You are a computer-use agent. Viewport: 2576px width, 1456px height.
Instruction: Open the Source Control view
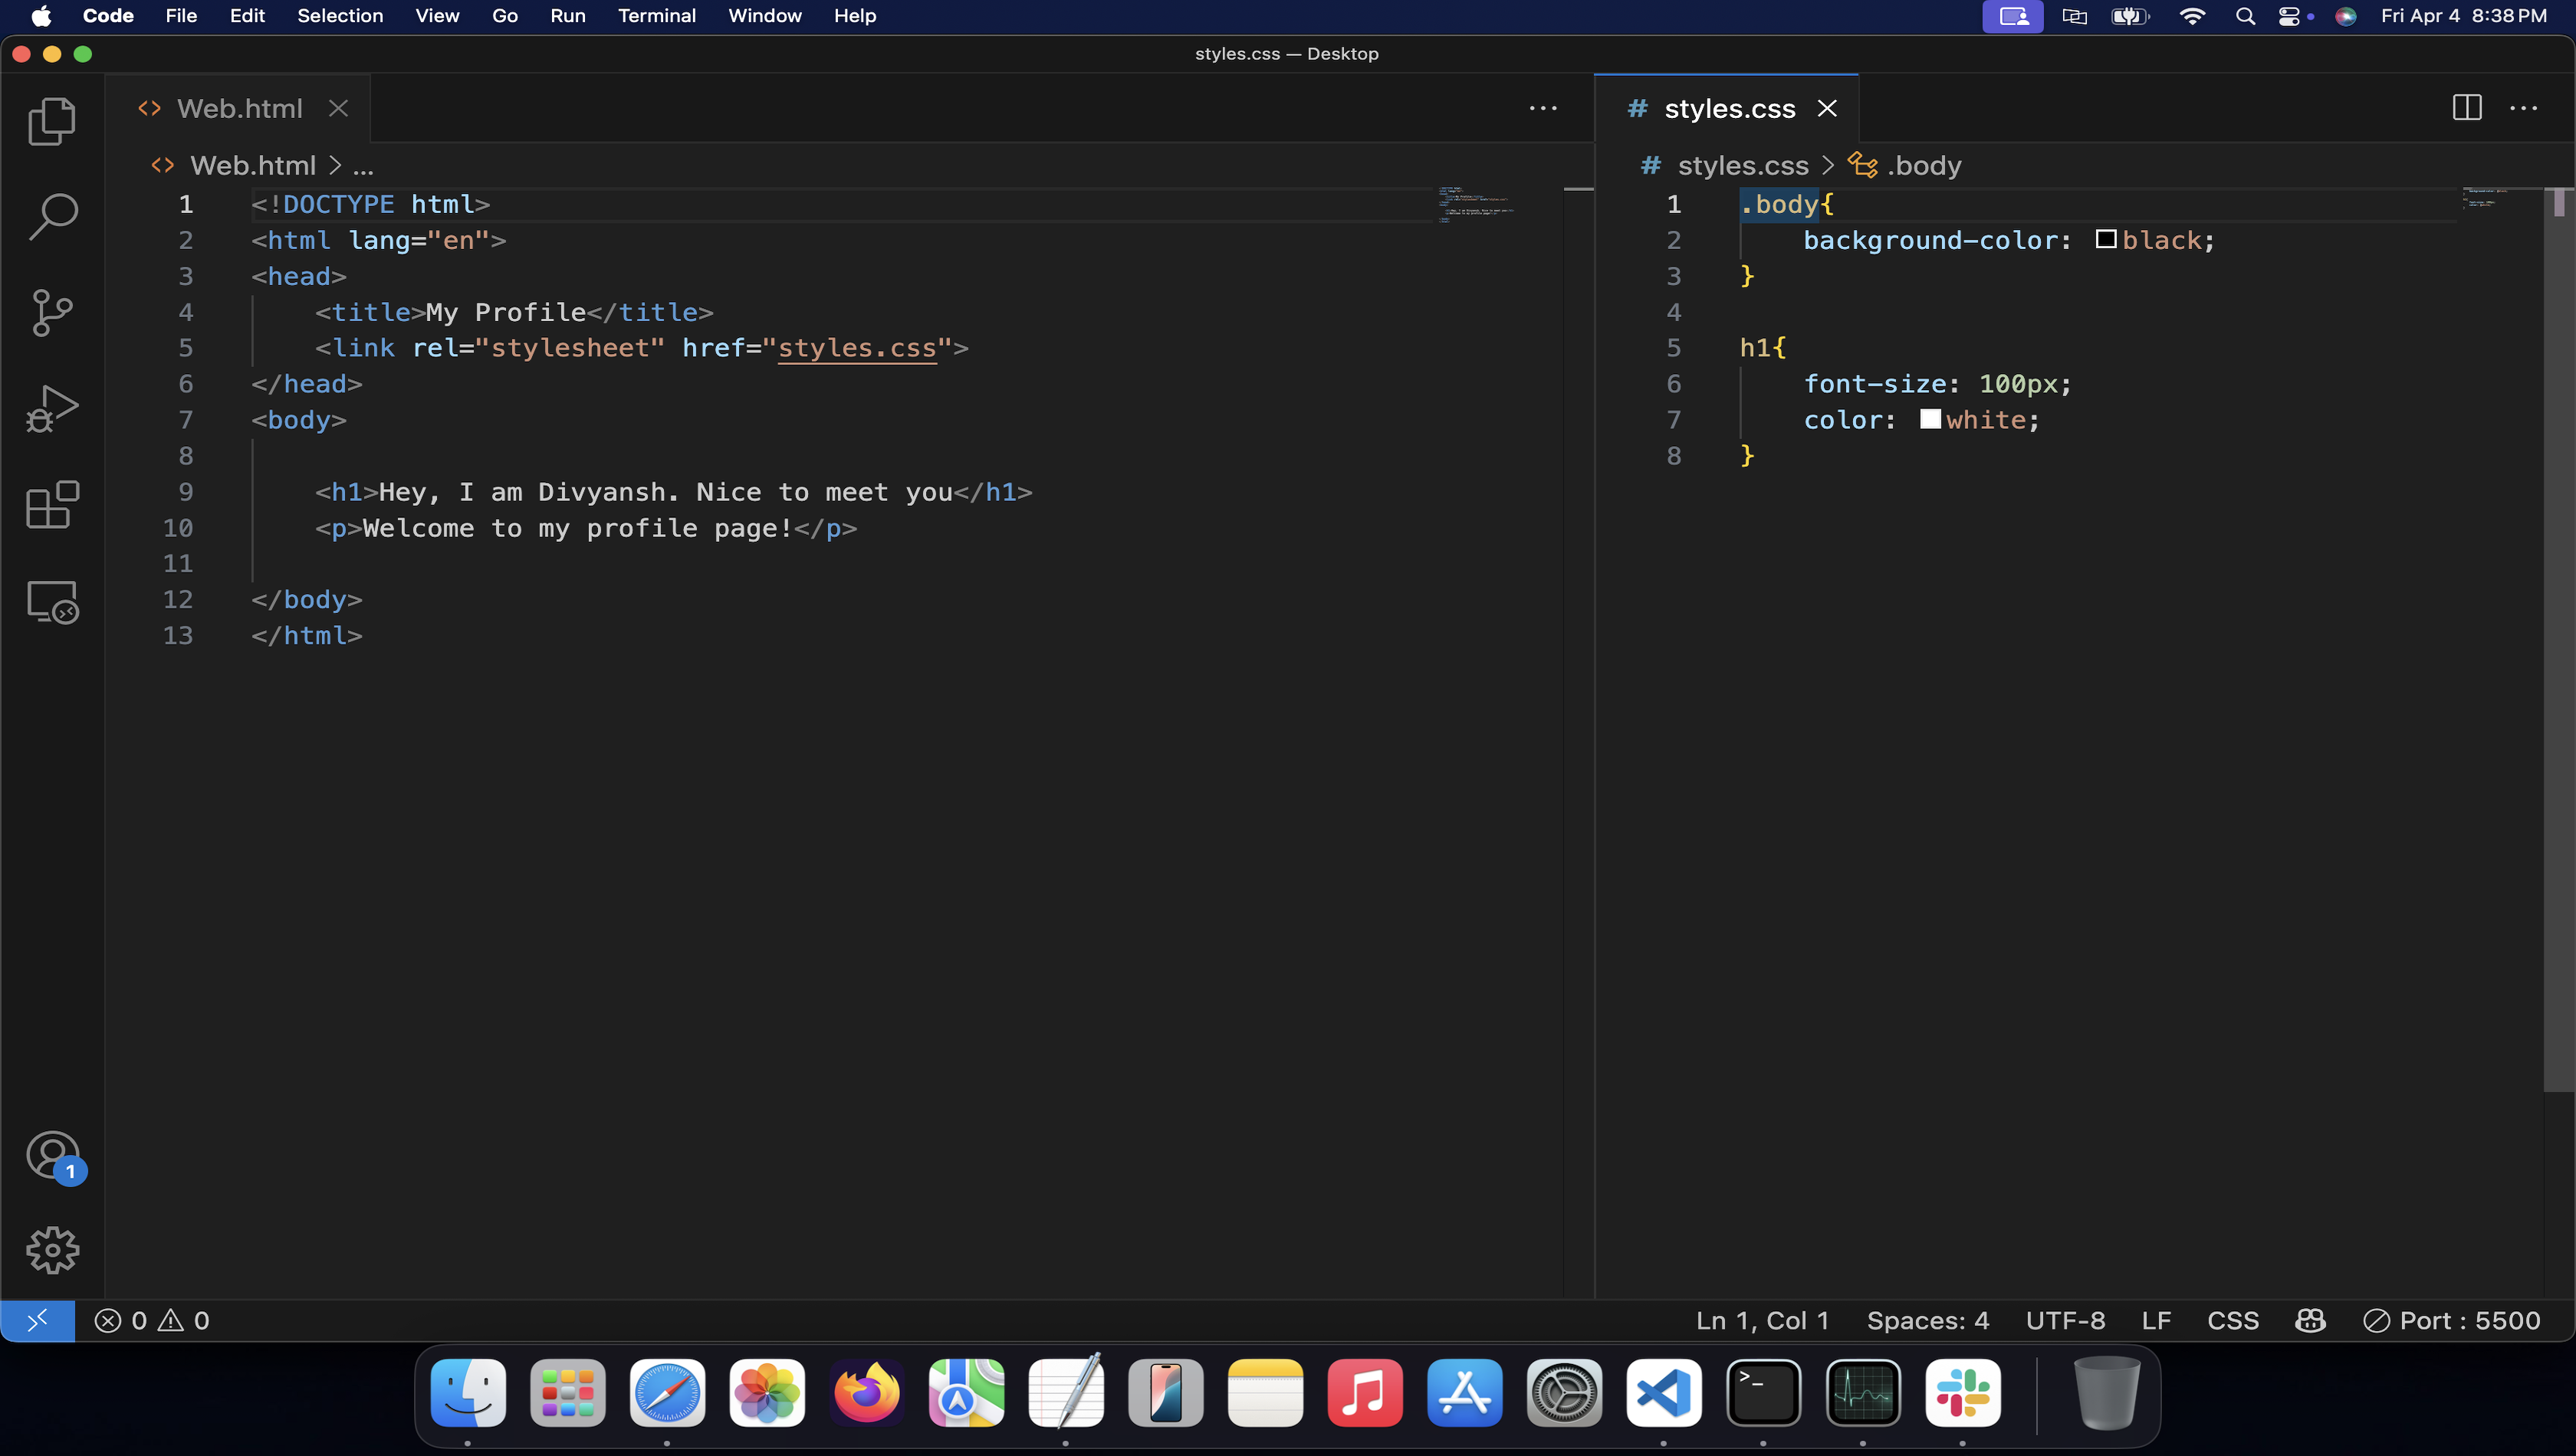click(x=52, y=313)
